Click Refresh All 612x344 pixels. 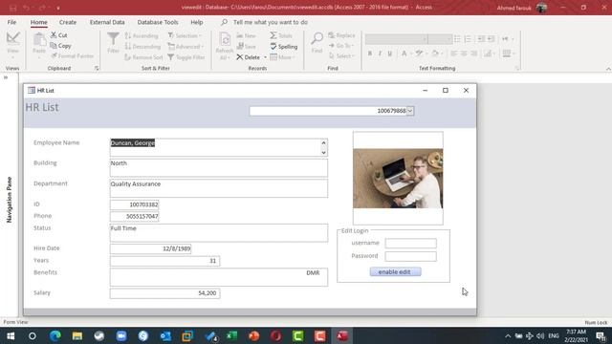pyautogui.click(x=225, y=47)
